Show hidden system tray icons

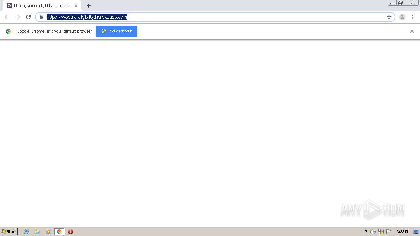(366, 232)
